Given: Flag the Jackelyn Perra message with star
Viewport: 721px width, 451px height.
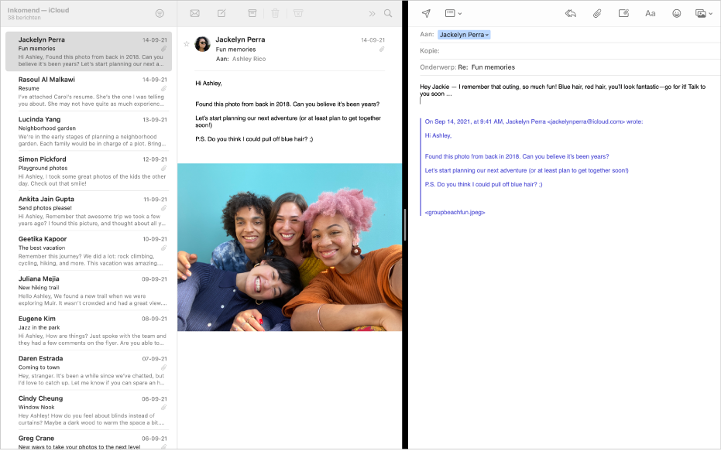Looking at the screenshot, I should (186, 44).
